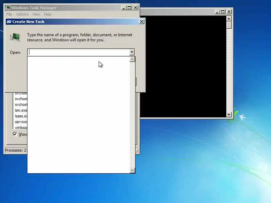The image size is (271, 203).
Task: Click dropdown list scrollbar up arrow
Action: coord(132,60)
